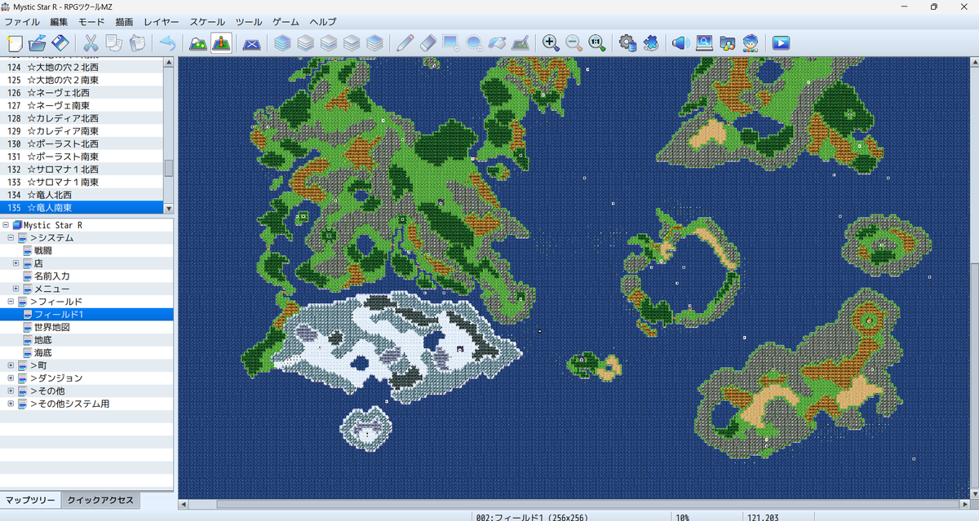Undo the last action with the blue arrow

click(x=166, y=42)
